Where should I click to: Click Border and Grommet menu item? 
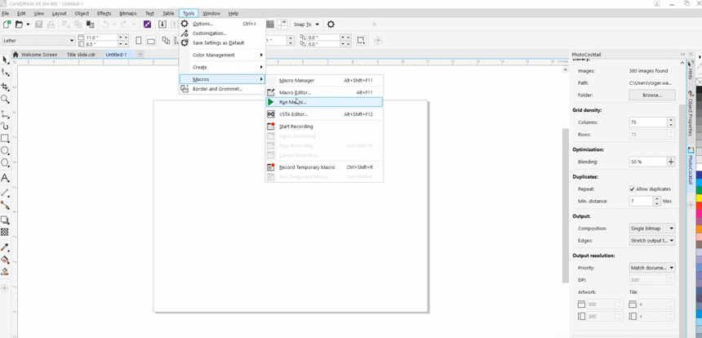[x=222, y=89]
